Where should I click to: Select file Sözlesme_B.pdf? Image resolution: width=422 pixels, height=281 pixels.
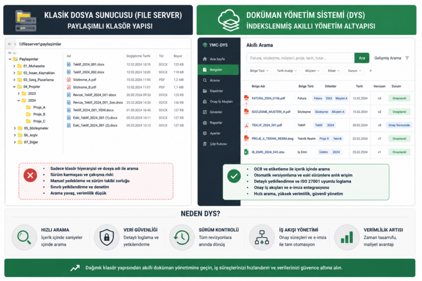coord(84,87)
